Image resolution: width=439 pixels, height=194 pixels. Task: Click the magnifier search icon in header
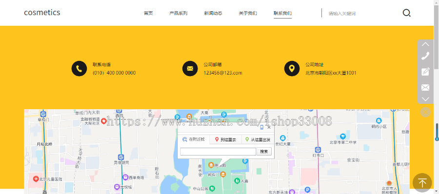406,13
